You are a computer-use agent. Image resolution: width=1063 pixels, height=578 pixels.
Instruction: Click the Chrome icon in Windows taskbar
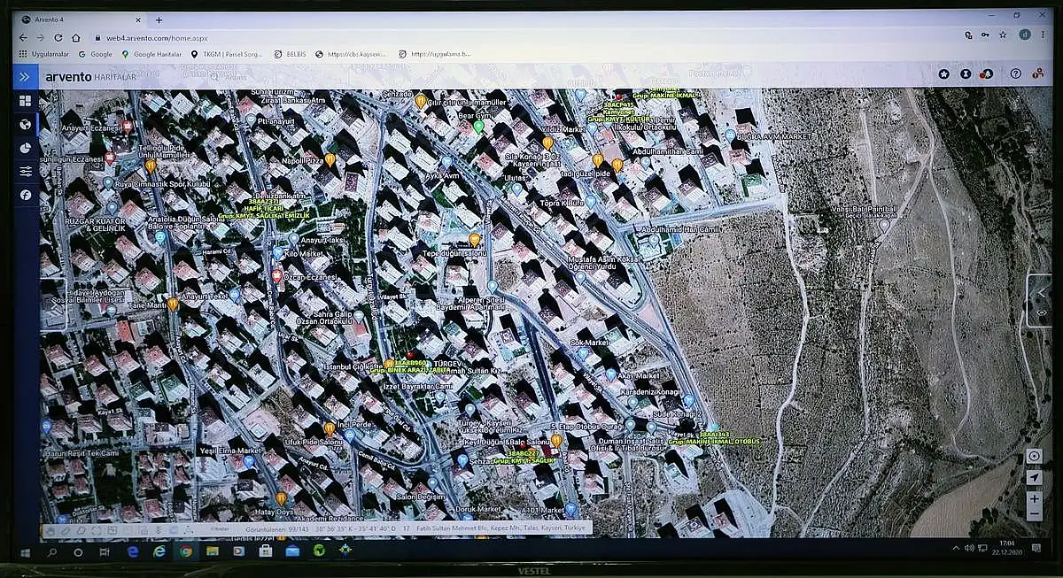click(x=185, y=551)
